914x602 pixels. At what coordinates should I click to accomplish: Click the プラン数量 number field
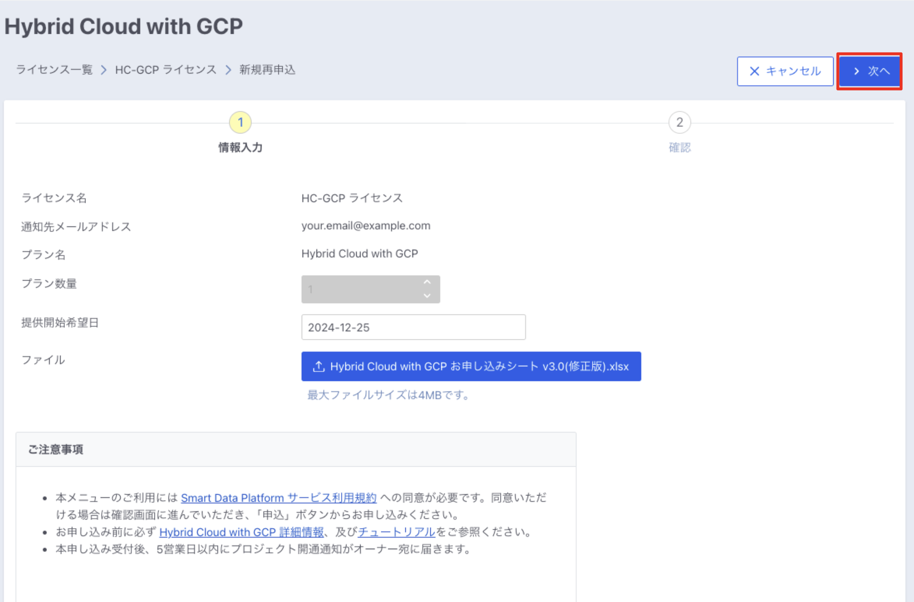[x=360, y=290]
